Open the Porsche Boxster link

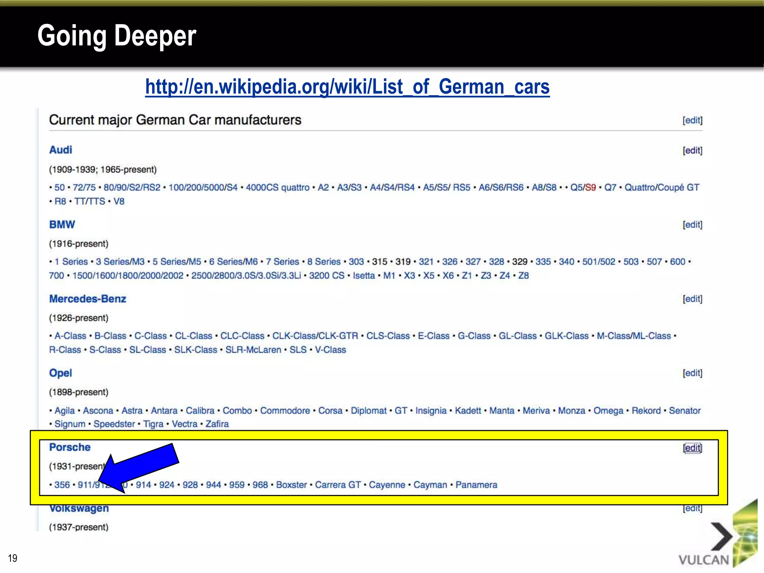(291, 485)
